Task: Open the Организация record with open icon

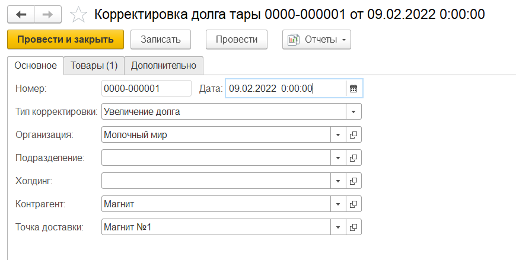Action: click(353, 134)
